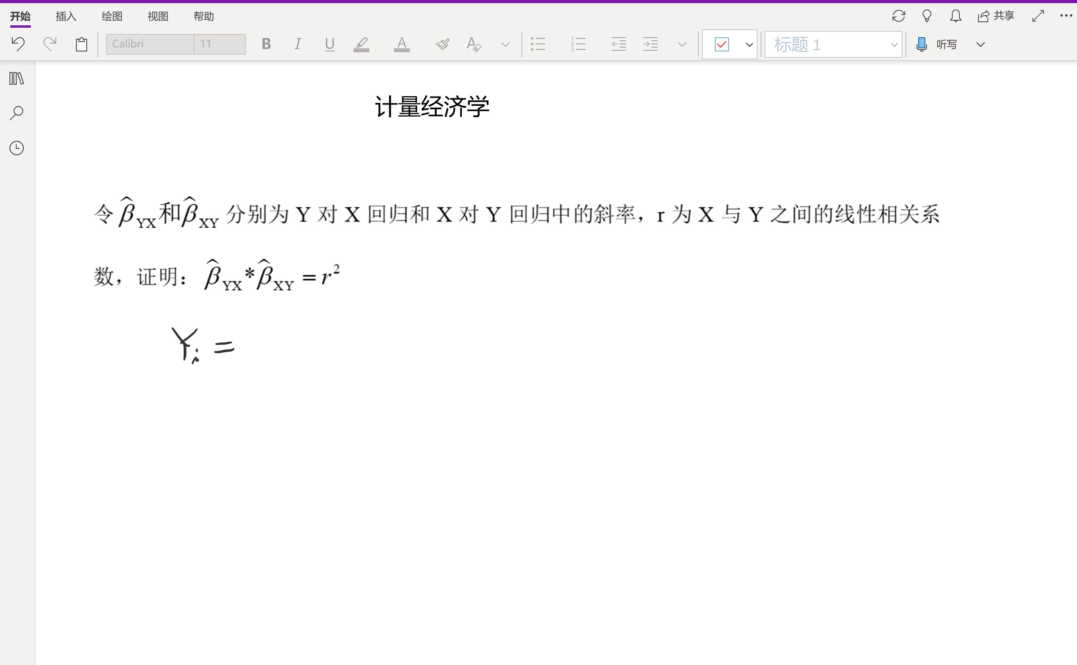Show notebooks navigation panel

tap(17, 79)
